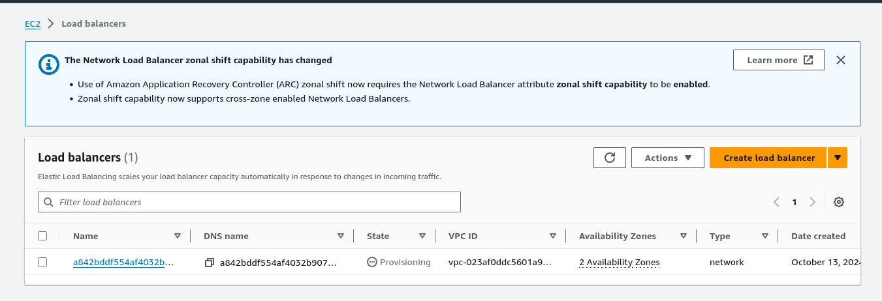Open the Learn more external link
The image size is (882, 301).
[x=778, y=60]
